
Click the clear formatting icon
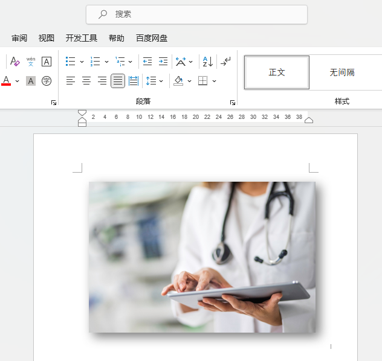pyautogui.click(x=15, y=62)
